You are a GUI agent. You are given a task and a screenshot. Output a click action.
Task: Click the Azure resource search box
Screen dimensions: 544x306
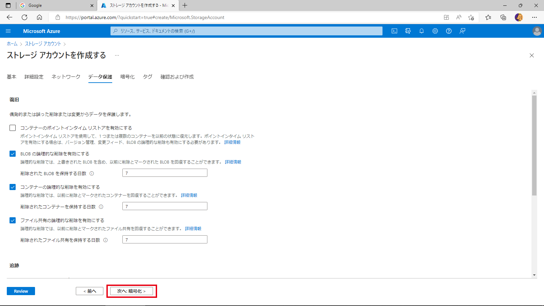point(247,31)
